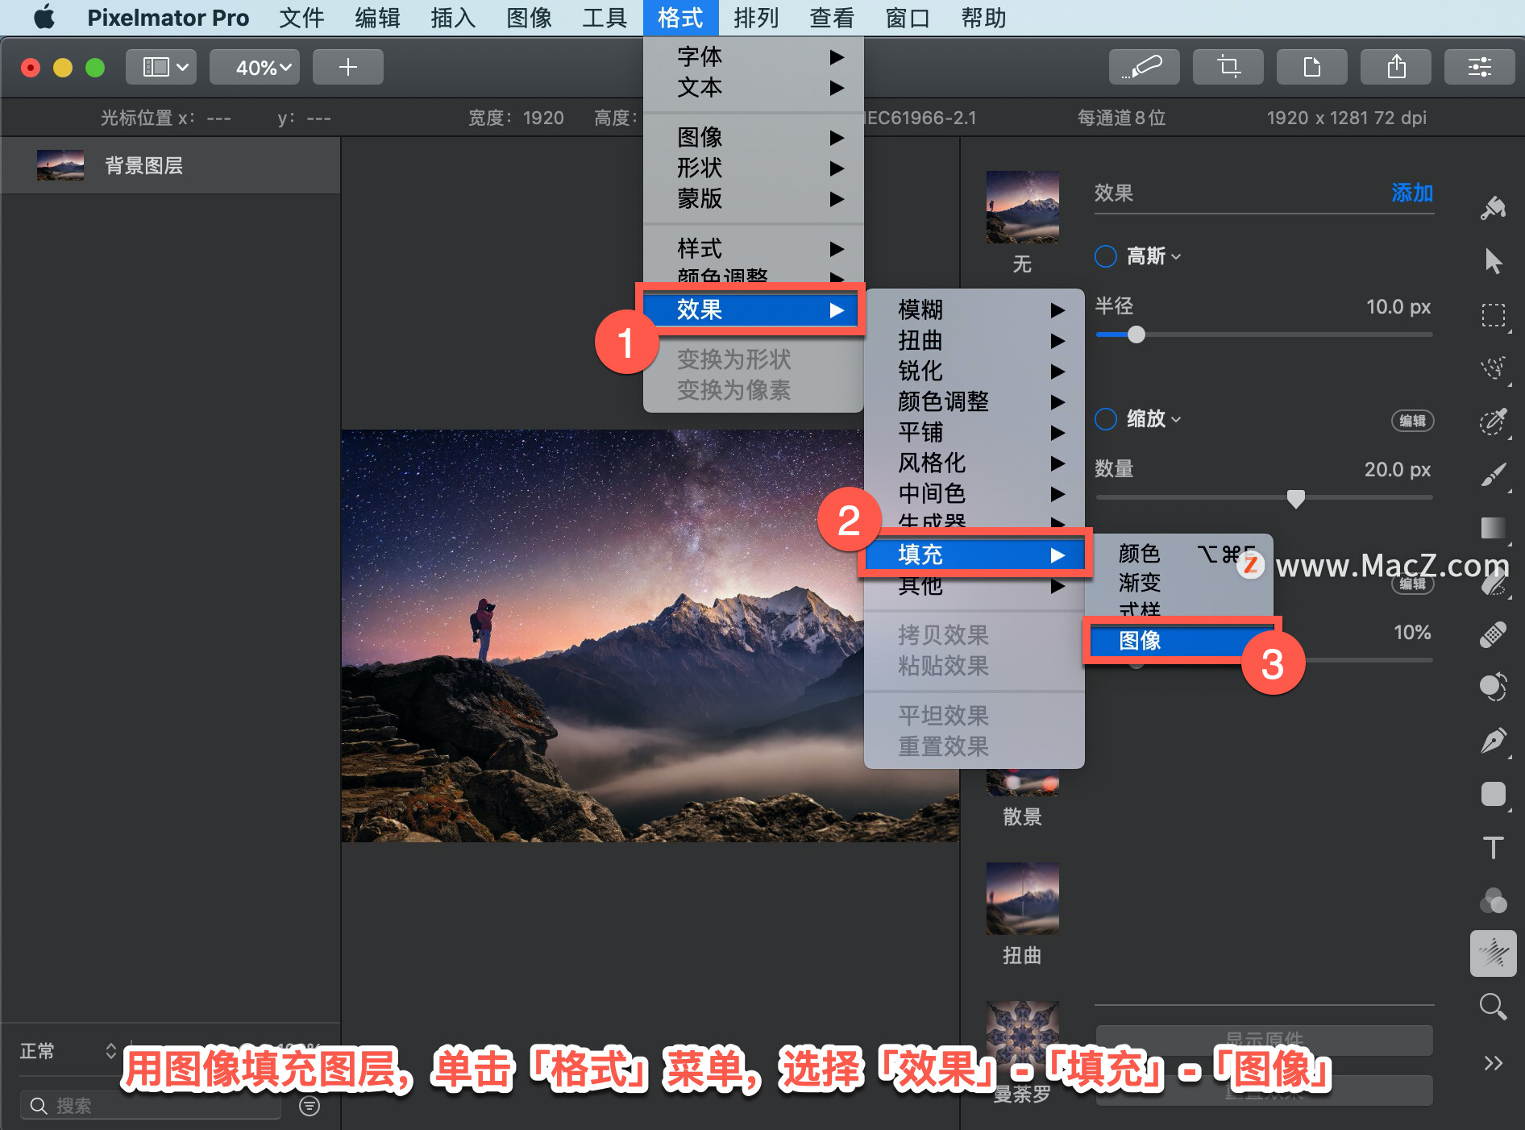
Task: Select the Color Fill circular tool
Action: point(1493,687)
